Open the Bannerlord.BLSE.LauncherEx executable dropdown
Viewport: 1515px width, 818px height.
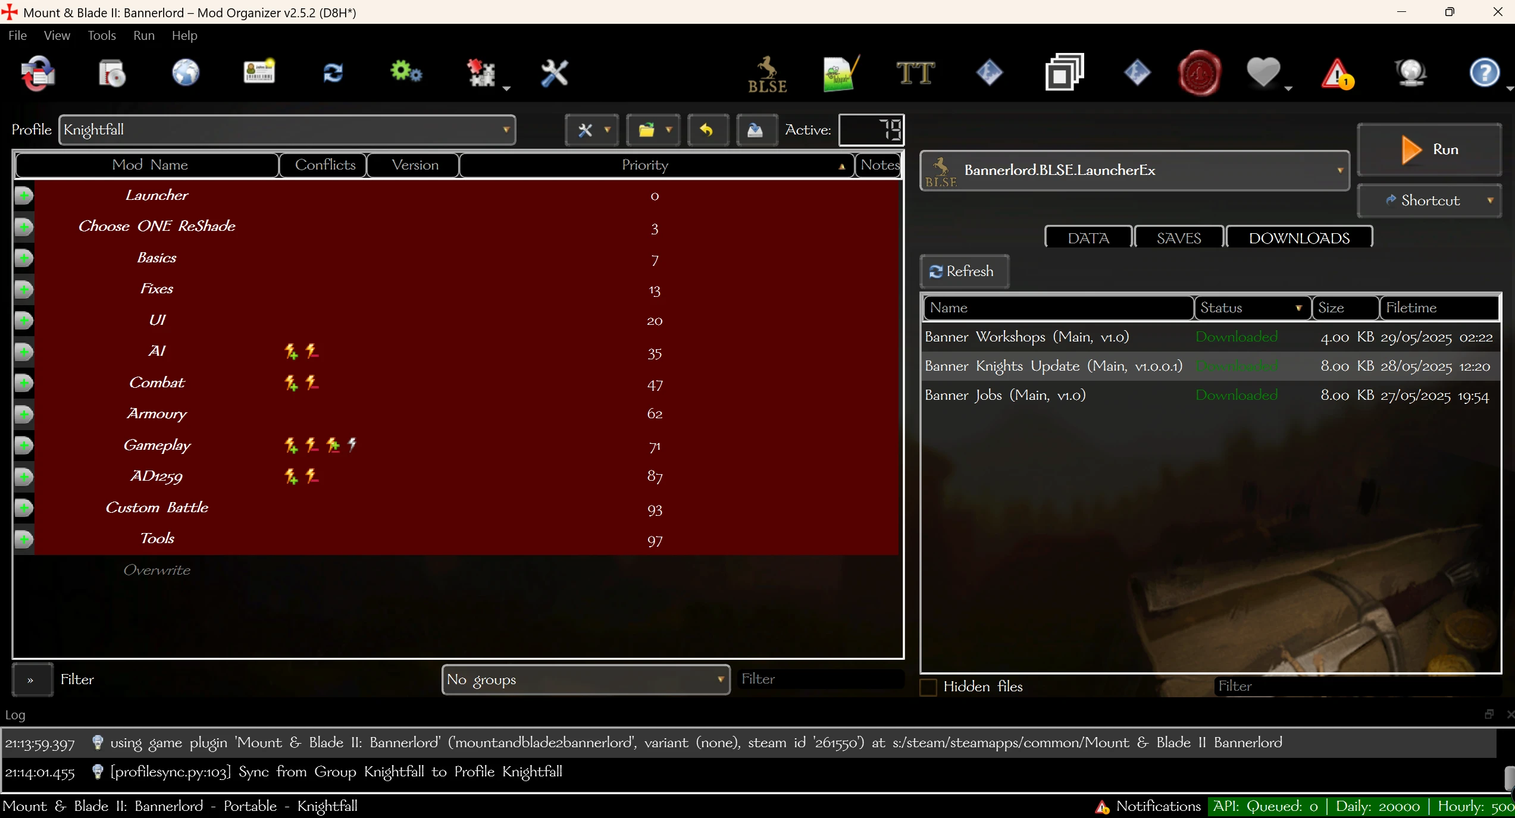point(1134,171)
